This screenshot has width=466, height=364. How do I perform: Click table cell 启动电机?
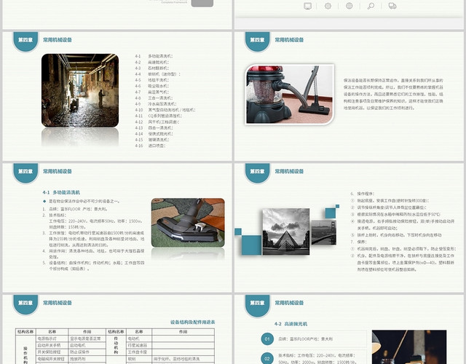tap(87, 345)
